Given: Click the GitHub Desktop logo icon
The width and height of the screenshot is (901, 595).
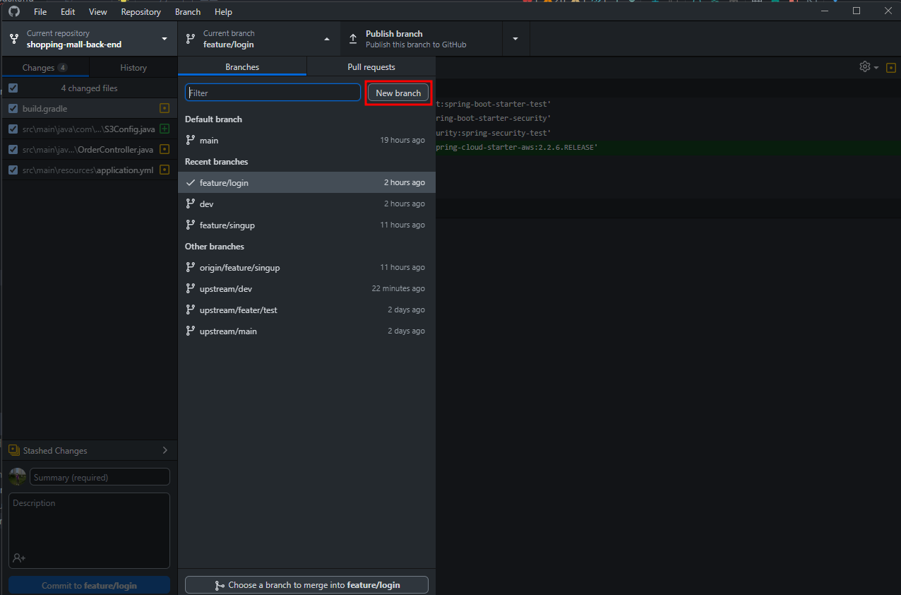Looking at the screenshot, I should pos(14,12).
